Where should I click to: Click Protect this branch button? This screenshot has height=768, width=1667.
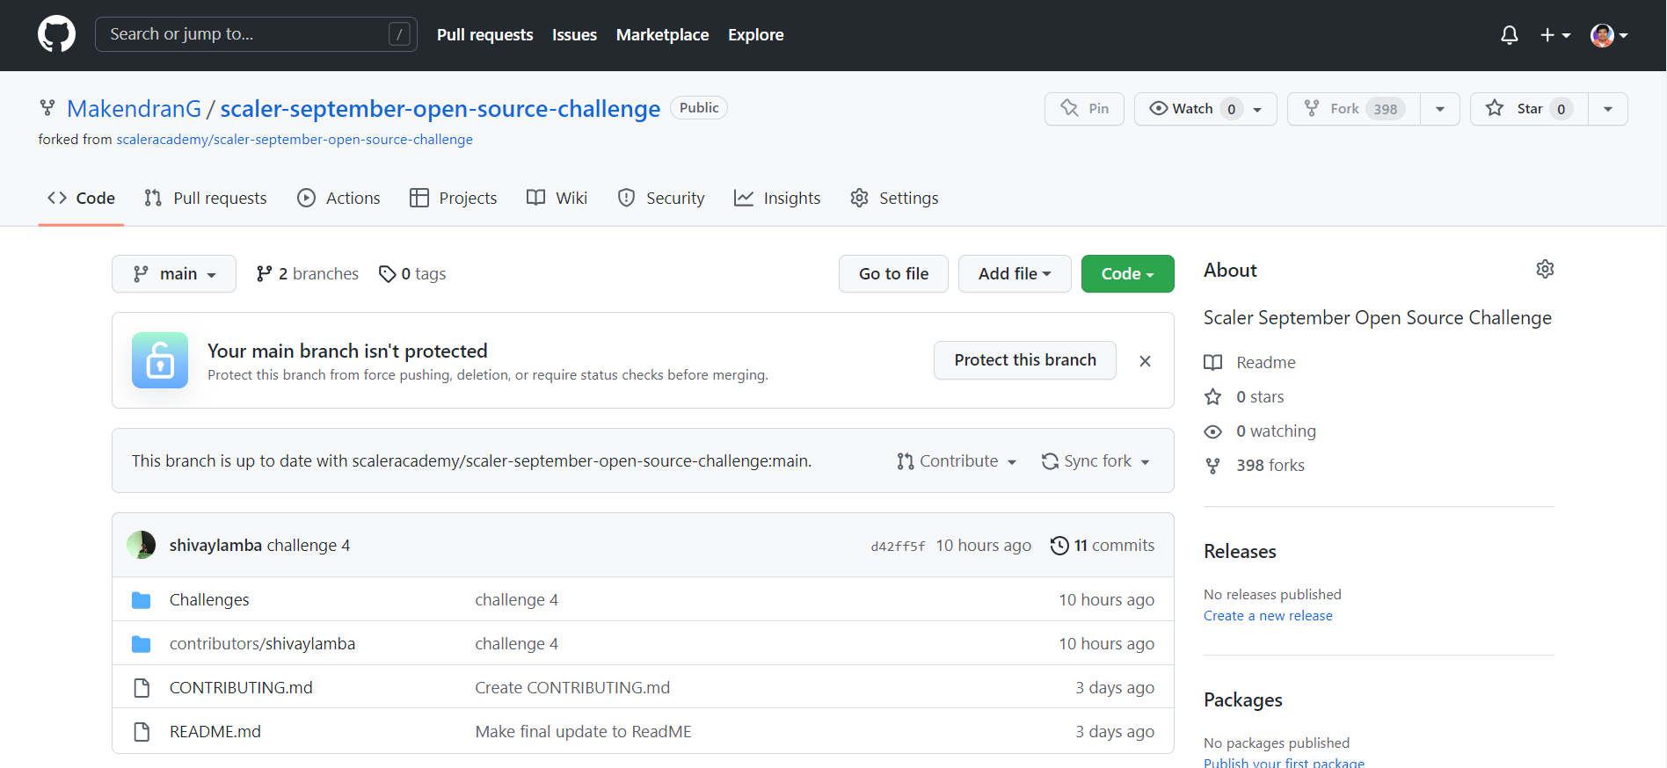(1025, 360)
